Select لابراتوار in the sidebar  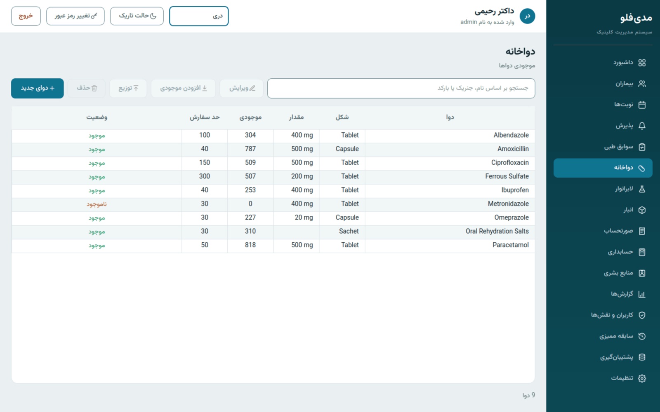[603, 189]
